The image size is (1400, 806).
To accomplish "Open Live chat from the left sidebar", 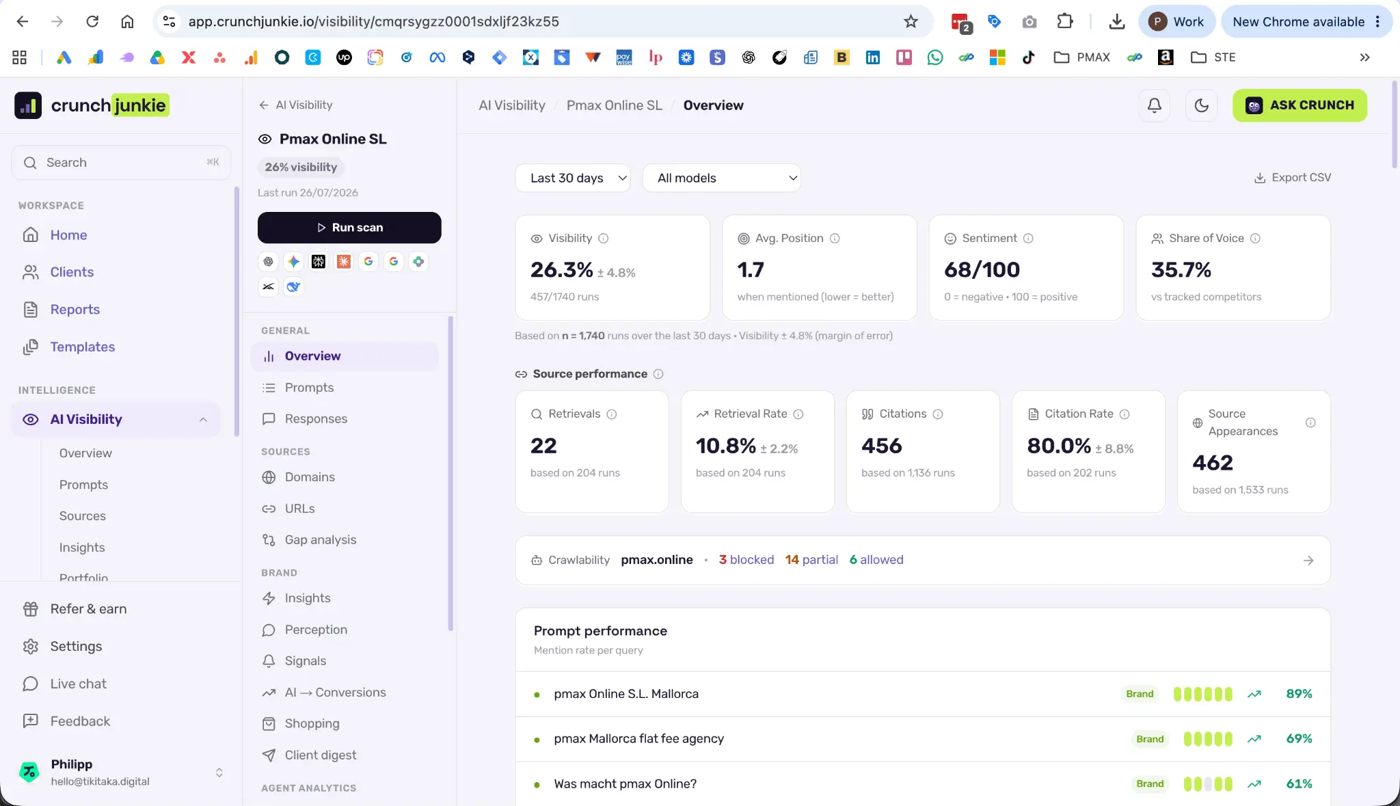I will coord(78,684).
